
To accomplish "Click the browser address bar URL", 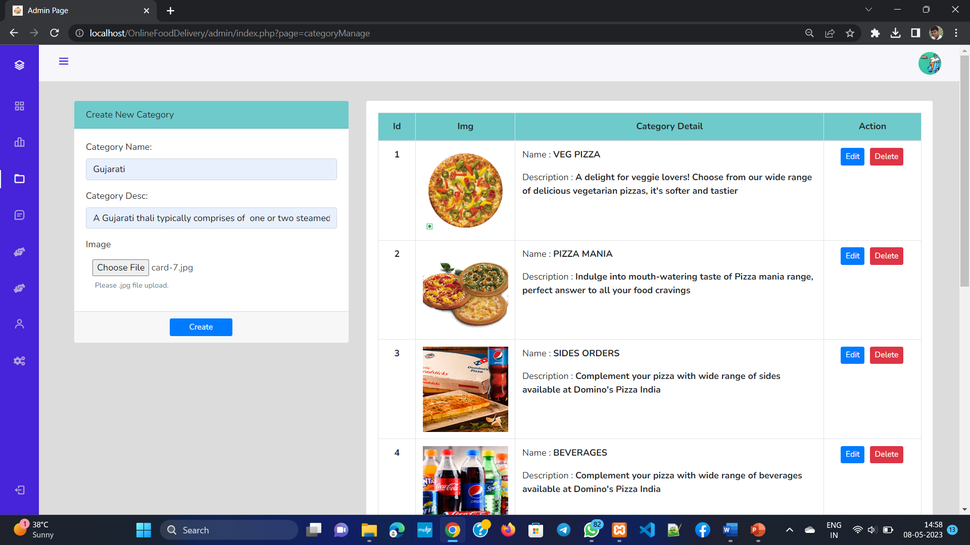I will coord(230,33).
